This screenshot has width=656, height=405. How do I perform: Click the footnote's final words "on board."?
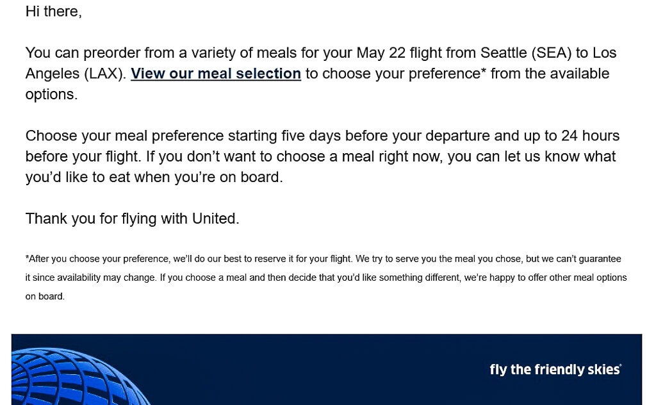(x=45, y=297)
